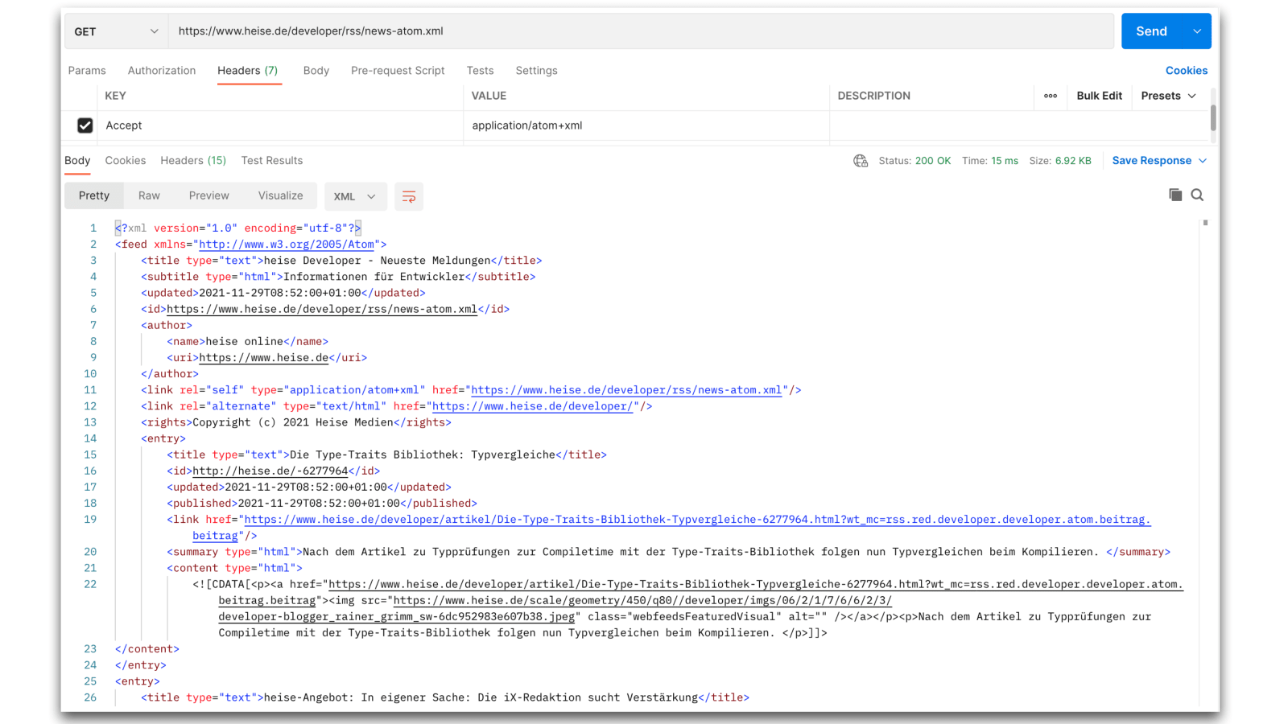This screenshot has height=724, width=1288.
Task: Click the Time: 15 ms text
Action: pos(990,161)
